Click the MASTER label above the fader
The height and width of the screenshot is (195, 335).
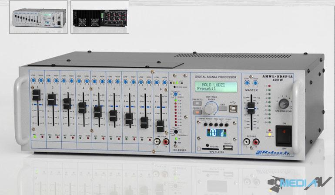pos(251,90)
